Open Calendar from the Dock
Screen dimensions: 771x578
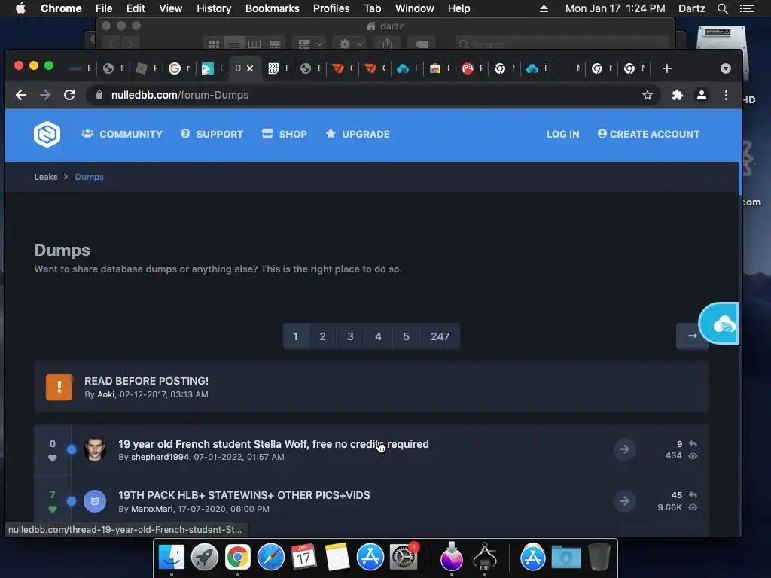tap(304, 558)
